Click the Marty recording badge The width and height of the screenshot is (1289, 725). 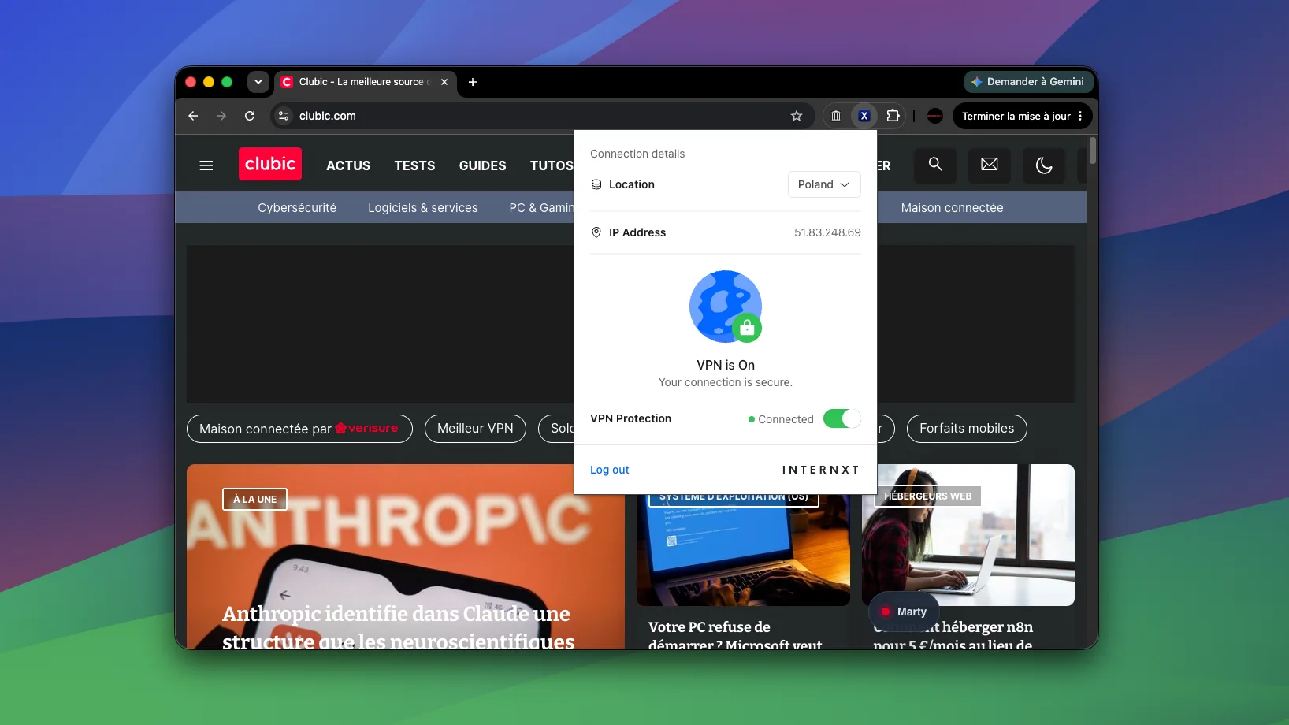[x=904, y=612]
